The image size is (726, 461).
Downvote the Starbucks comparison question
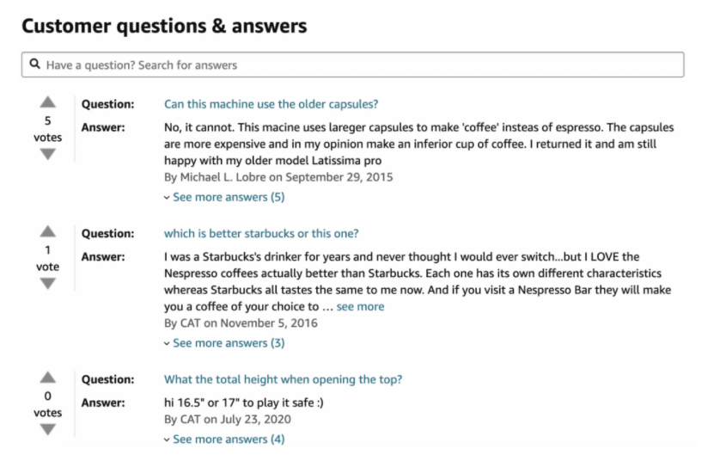[x=48, y=283]
